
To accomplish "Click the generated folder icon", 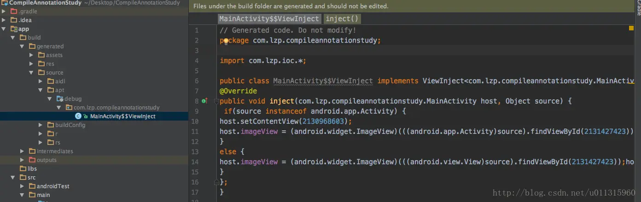I will [32, 46].
